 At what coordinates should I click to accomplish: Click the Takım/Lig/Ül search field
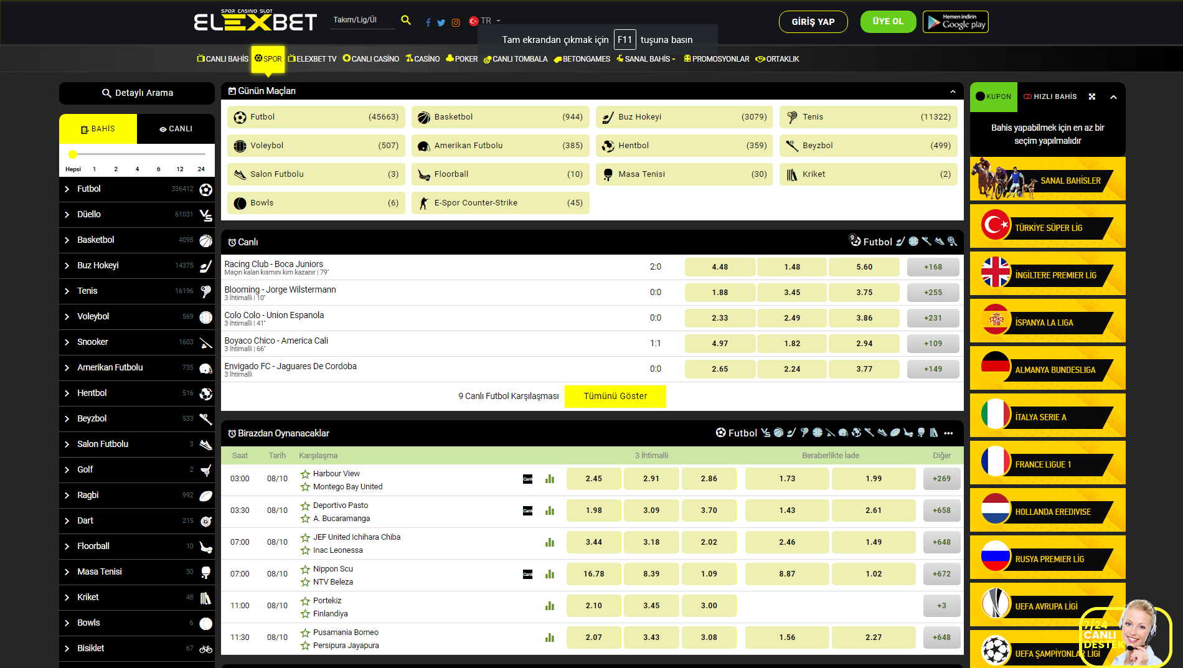[363, 20]
